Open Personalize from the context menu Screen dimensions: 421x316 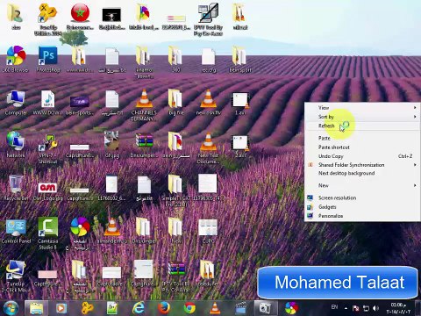tap(362, 216)
